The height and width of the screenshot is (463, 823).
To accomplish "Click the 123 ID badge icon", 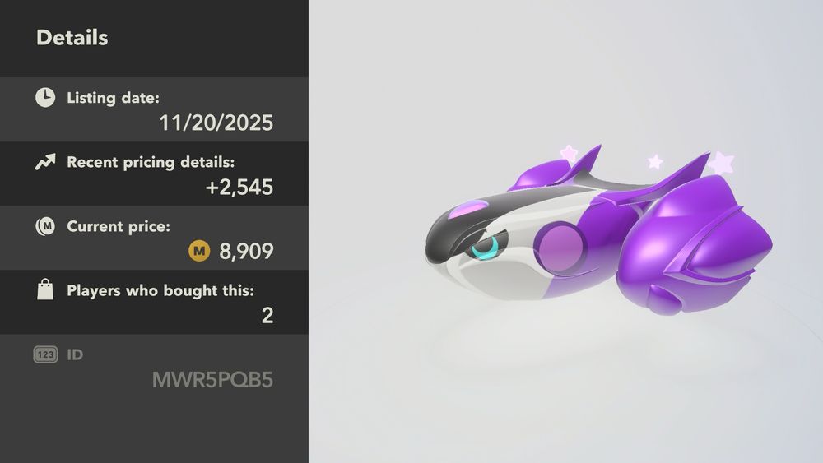I will click(x=45, y=354).
